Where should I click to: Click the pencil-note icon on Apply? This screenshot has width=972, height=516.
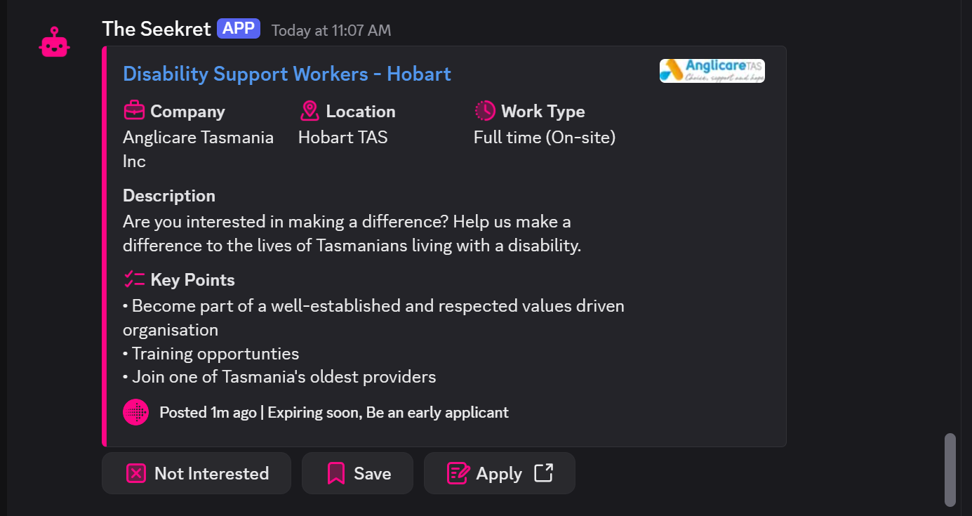[458, 473]
